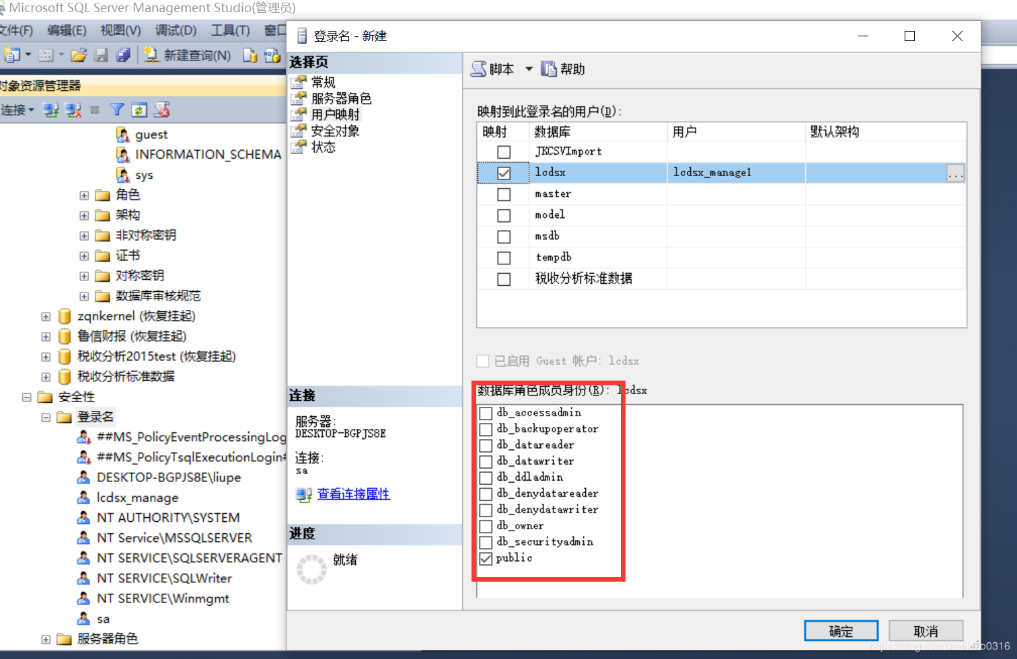Image resolution: width=1017 pixels, height=659 pixels.
Task: Click the 新建查询(N) toolbar button
Action: pos(188,55)
